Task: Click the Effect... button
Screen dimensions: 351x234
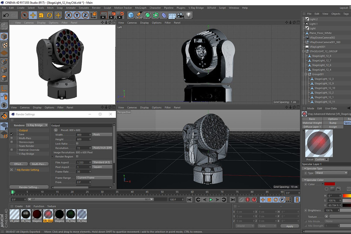Action: click(x=18, y=164)
